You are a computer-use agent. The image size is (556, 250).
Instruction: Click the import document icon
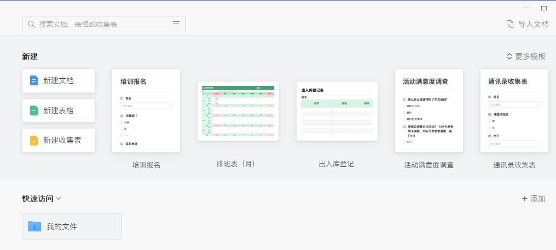[x=509, y=24]
